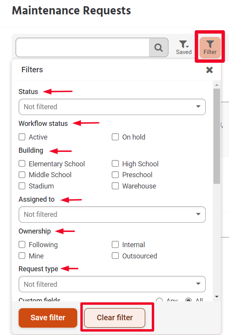Click the Clear filter button

tap(114, 318)
